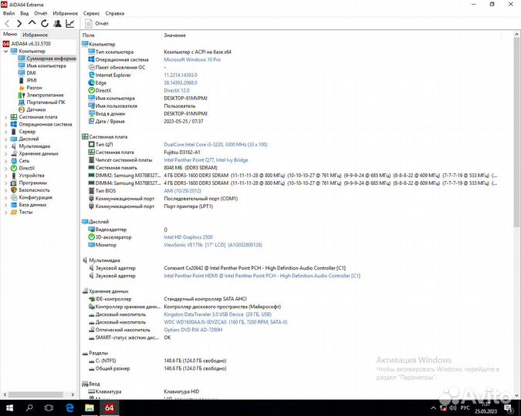The width and height of the screenshot is (521, 416).
Task: Open Windows taskbar search magnifier
Action: pyautogui.click(x=29, y=408)
